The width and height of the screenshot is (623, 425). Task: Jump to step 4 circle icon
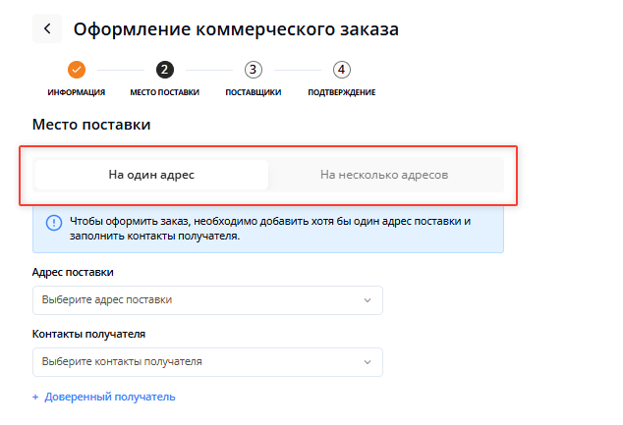(341, 70)
